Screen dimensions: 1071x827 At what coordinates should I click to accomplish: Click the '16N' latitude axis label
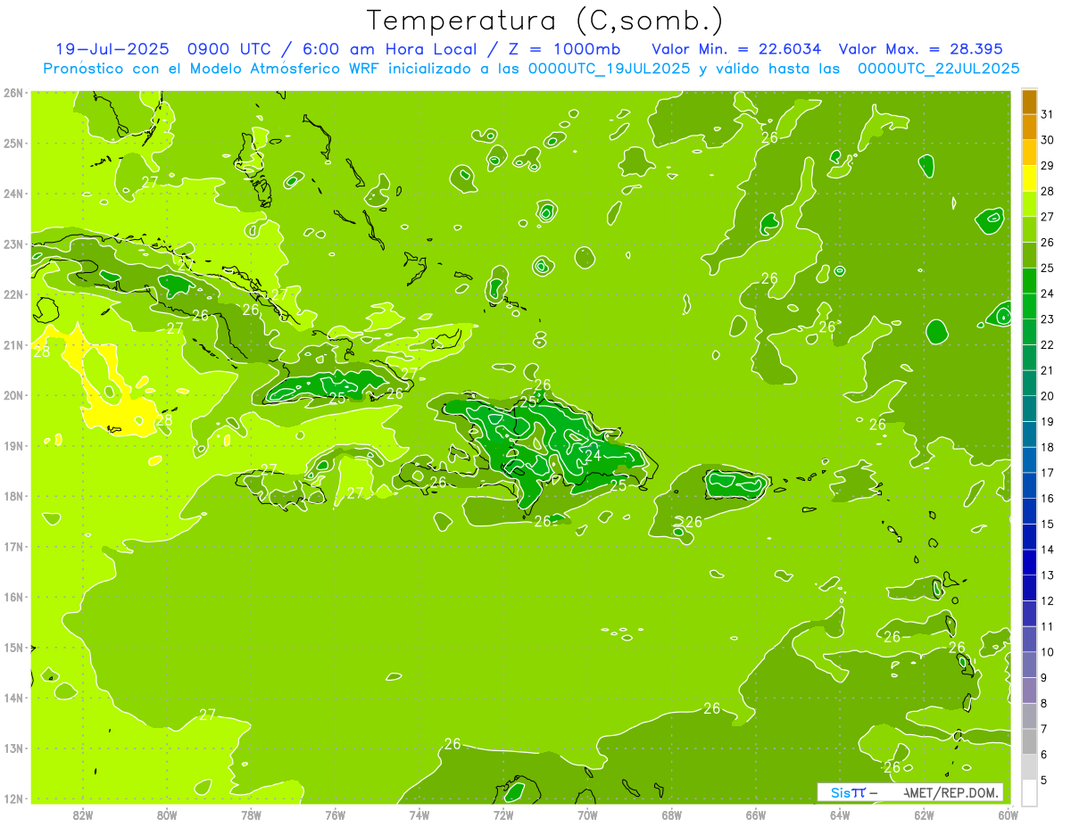pyautogui.click(x=12, y=597)
